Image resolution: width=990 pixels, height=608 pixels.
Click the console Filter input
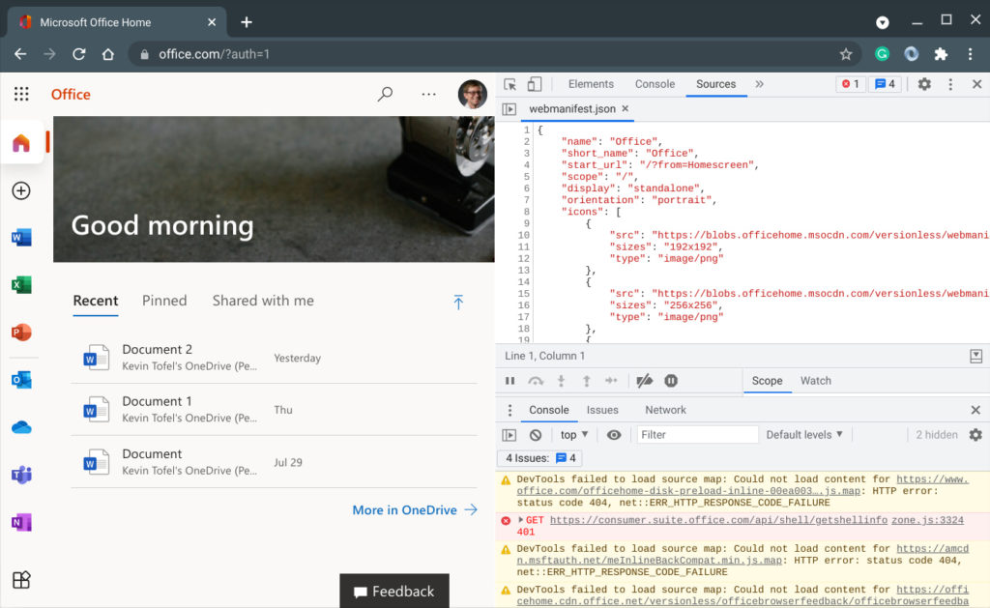697,435
